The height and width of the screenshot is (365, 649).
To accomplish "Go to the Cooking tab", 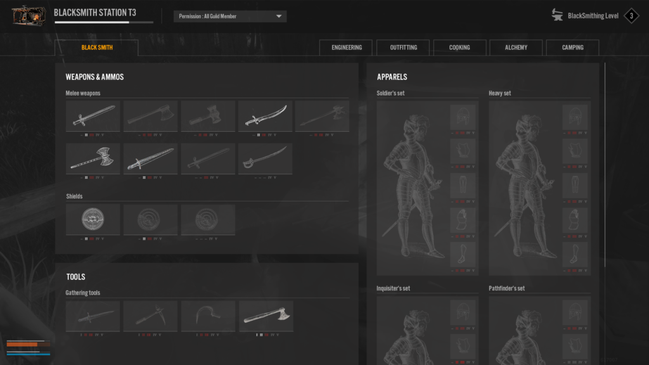I will [459, 48].
